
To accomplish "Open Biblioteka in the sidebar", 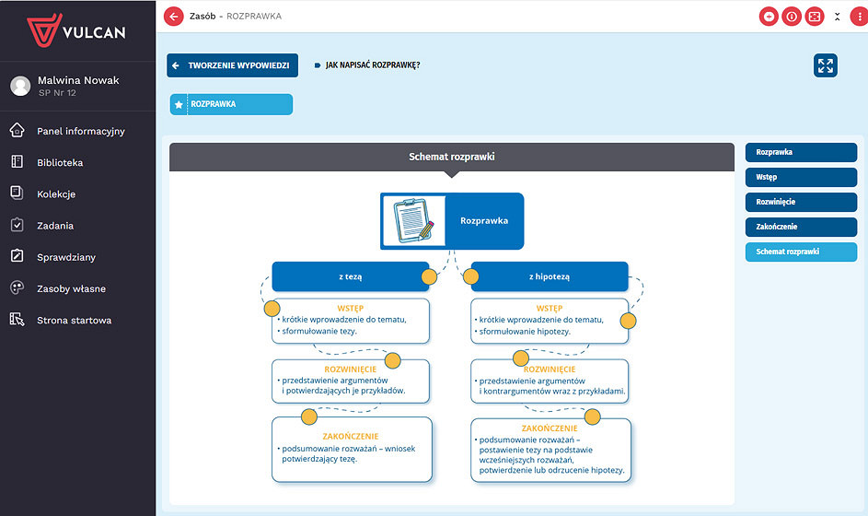I will pyautogui.click(x=60, y=162).
